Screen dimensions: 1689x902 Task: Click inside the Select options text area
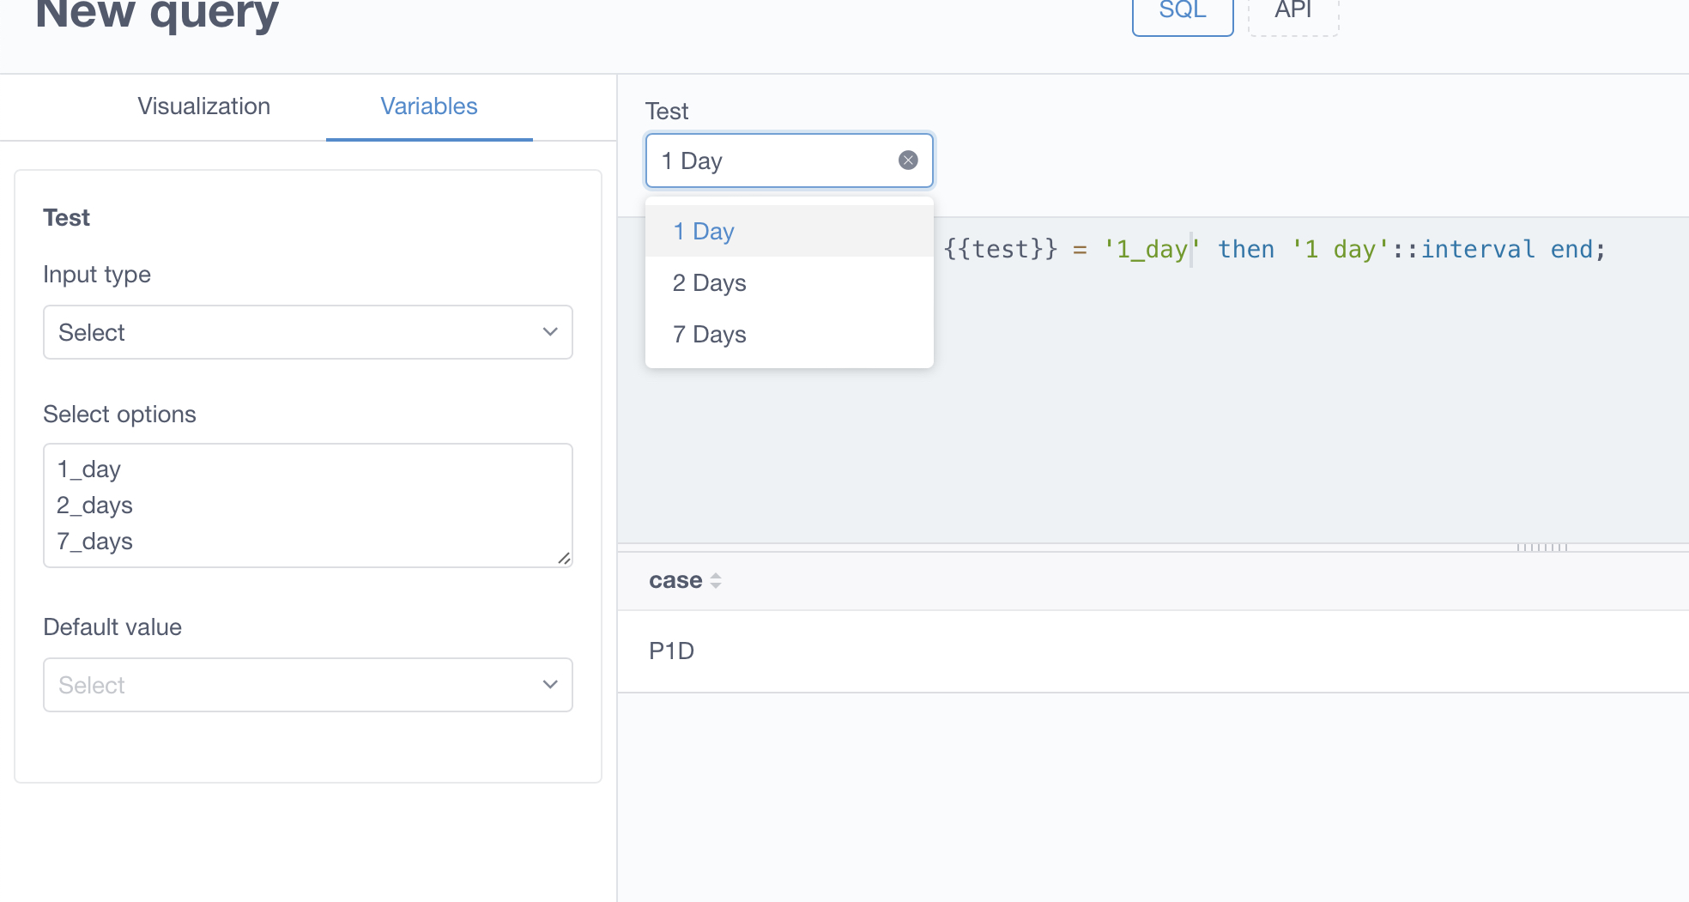[x=307, y=505]
